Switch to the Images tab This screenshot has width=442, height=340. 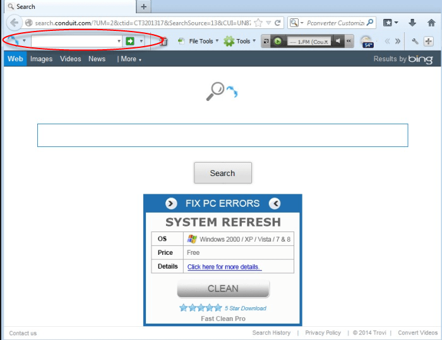coord(42,59)
